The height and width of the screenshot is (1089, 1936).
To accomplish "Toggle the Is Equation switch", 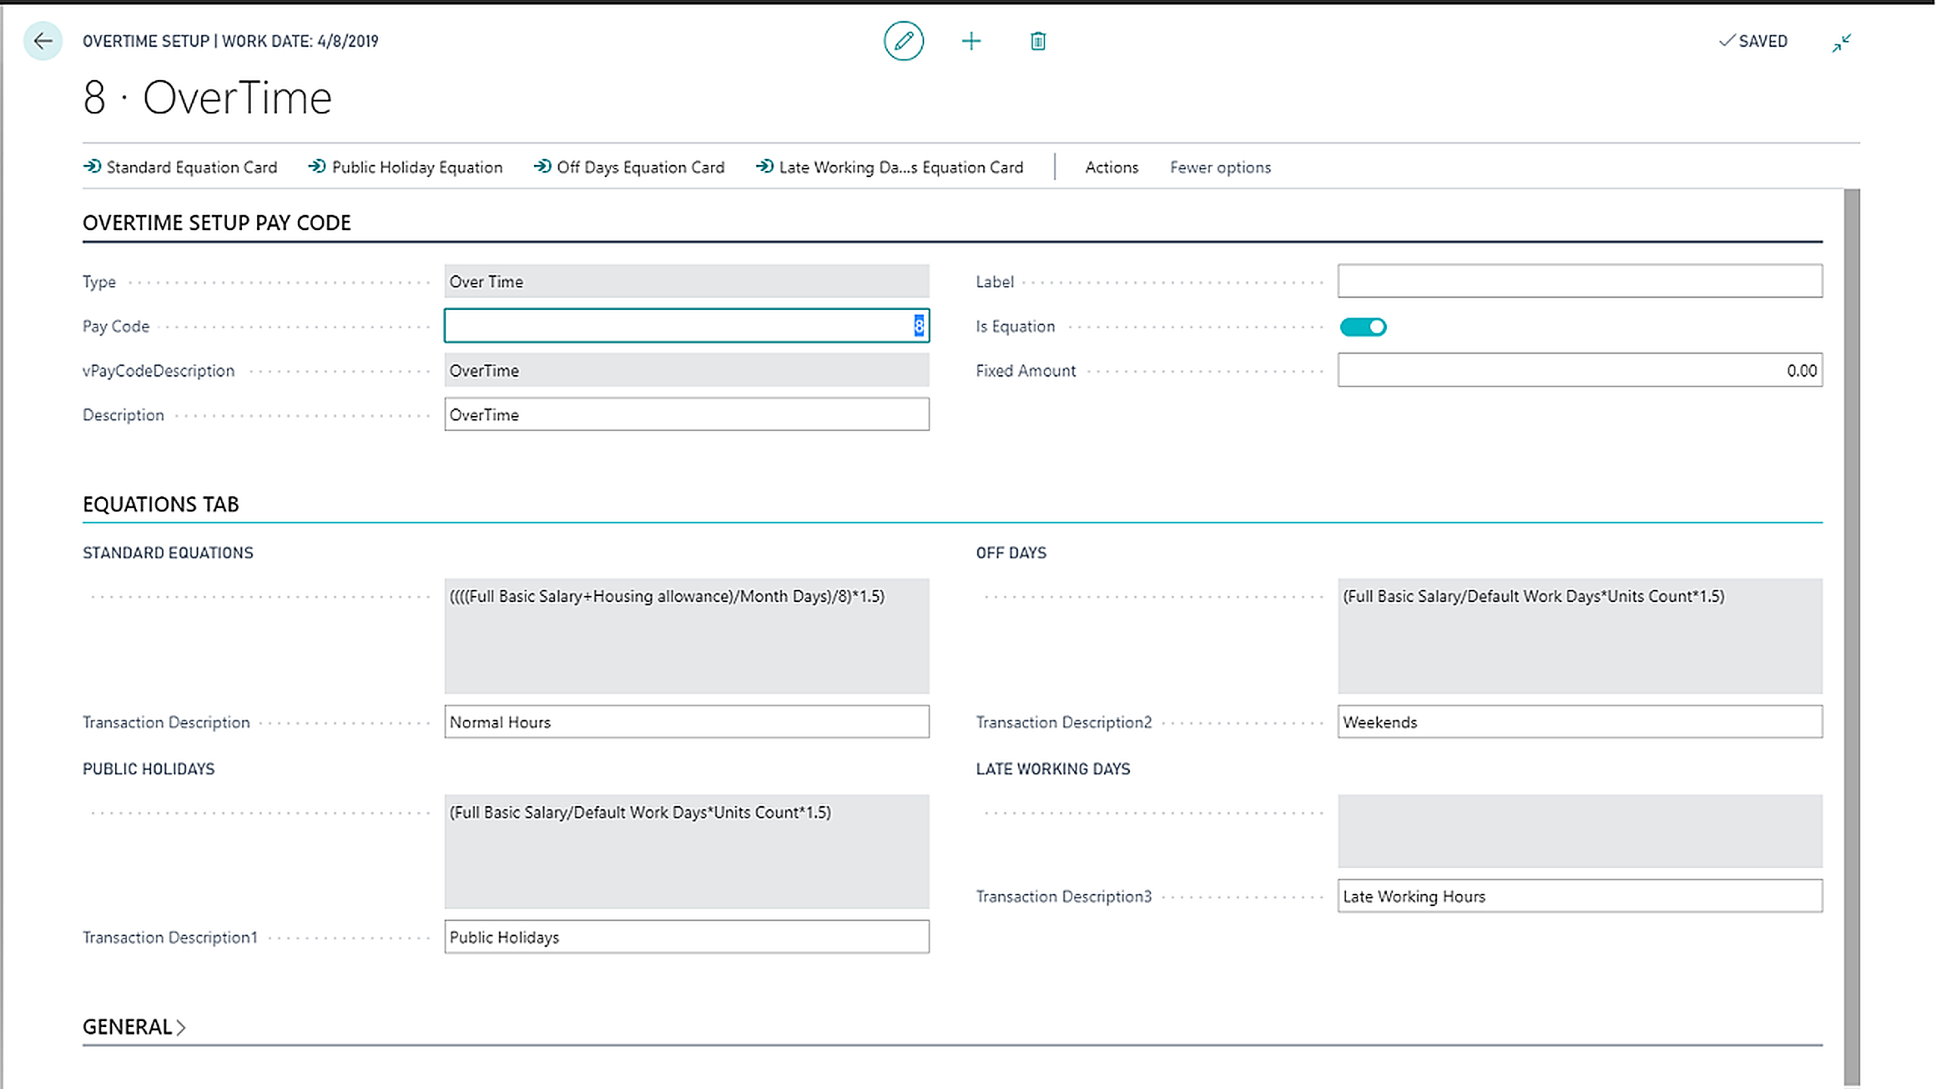I will [1363, 327].
